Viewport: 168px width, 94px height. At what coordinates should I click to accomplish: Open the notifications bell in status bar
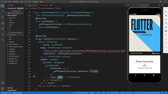(166, 93)
